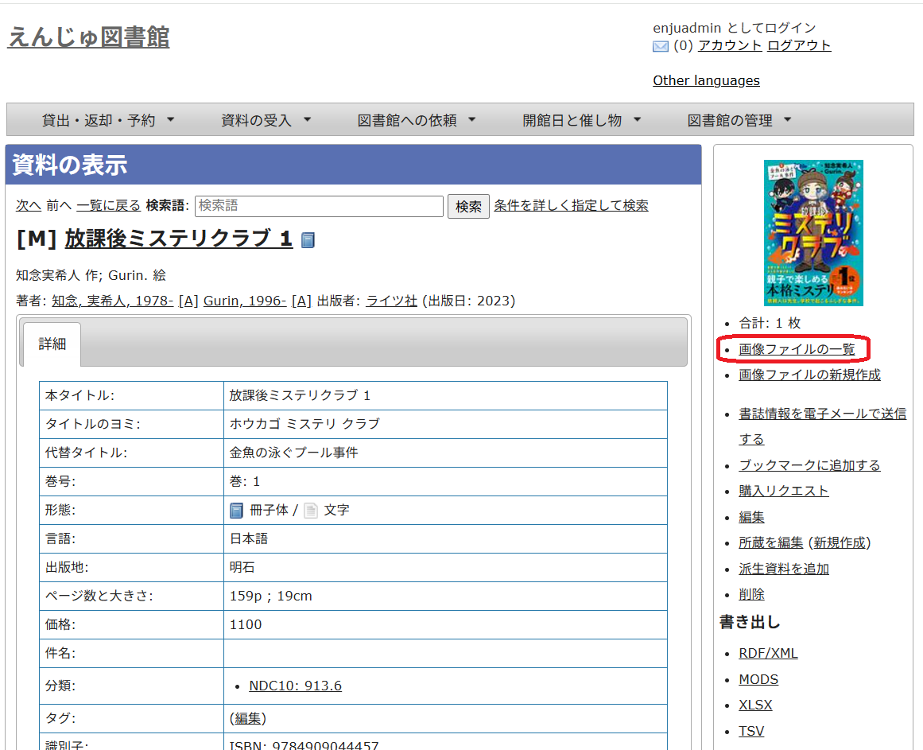Switch to the 詳細 tab
Screen dimensions: 923x750
[52, 344]
